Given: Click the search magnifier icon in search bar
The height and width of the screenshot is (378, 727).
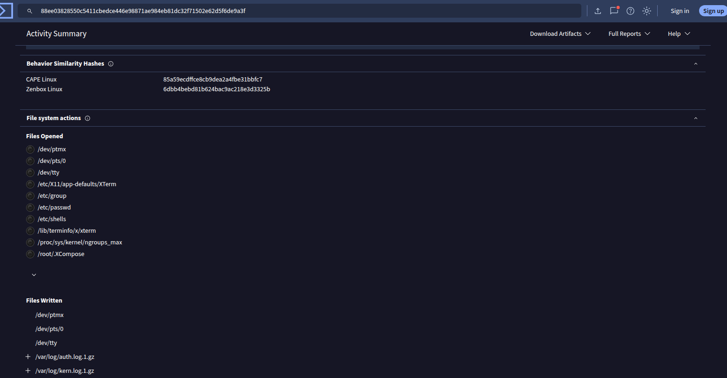Looking at the screenshot, I should (29, 11).
